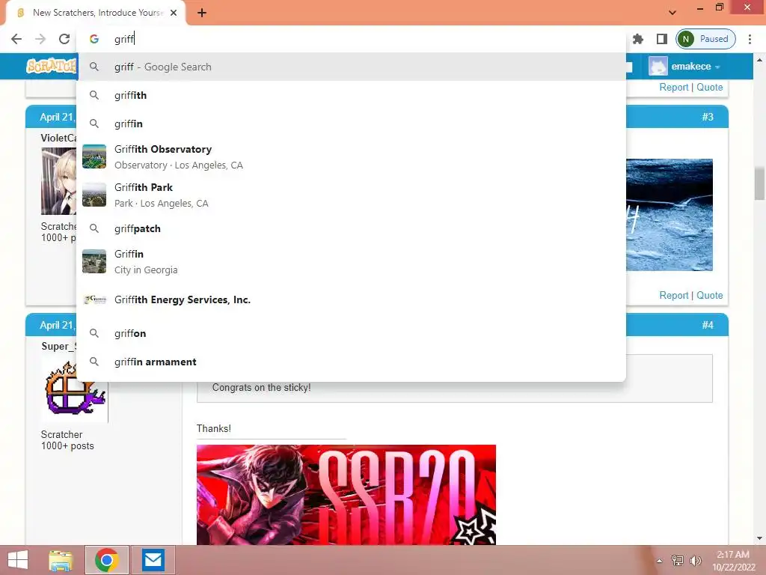The width and height of the screenshot is (766, 575).
Task: Toggle the browser side panel icon
Action: (662, 39)
